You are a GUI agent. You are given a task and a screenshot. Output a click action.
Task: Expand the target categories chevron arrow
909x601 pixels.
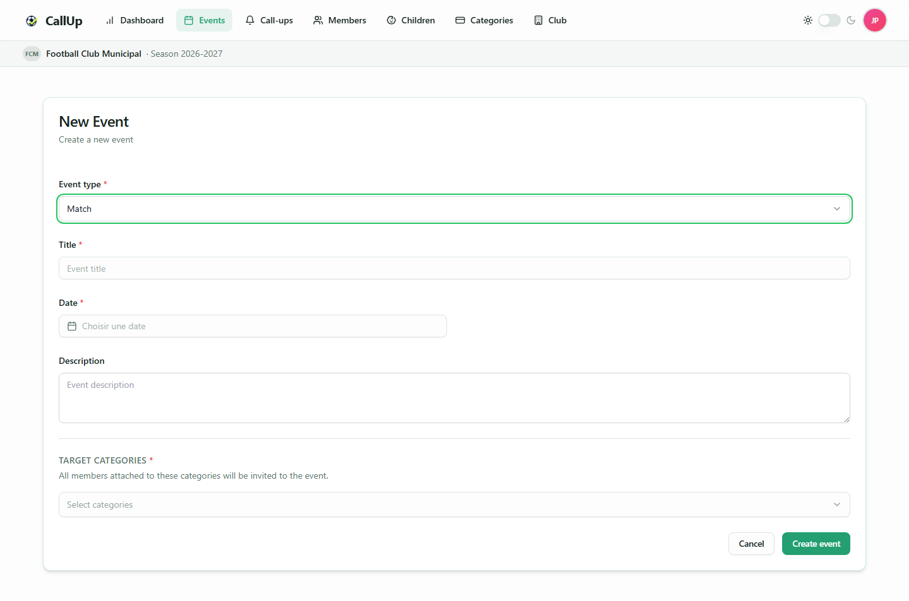(x=837, y=505)
